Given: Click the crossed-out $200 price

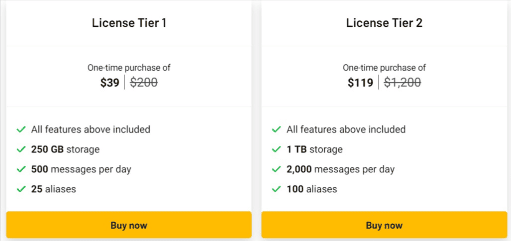Looking at the screenshot, I should click(x=144, y=83).
